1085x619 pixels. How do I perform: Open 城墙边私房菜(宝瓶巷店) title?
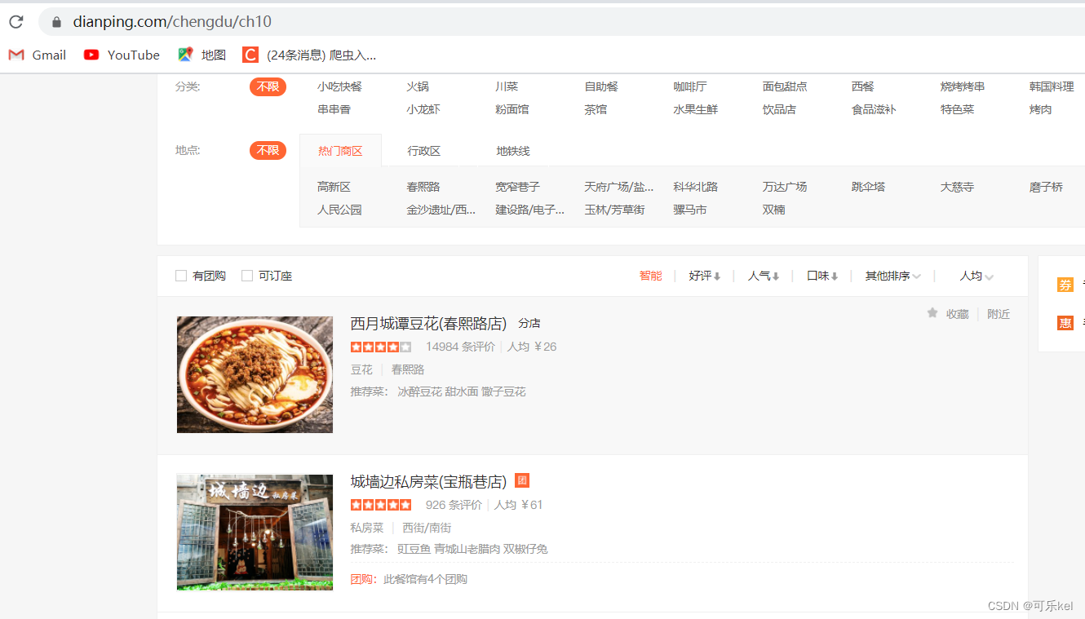428,482
